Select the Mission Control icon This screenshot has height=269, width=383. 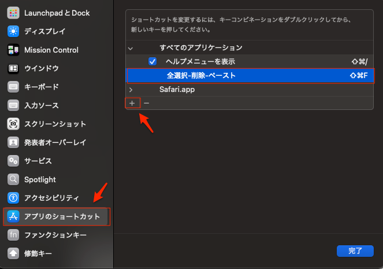(14, 50)
